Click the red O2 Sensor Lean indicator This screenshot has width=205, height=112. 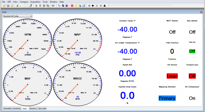tap(172, 76)
